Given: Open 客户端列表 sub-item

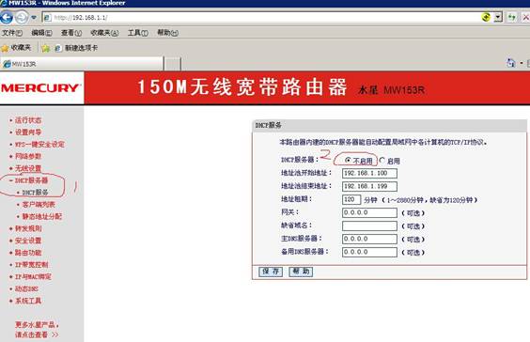Looking at the screenshot, I should click(x=39, y=205).
